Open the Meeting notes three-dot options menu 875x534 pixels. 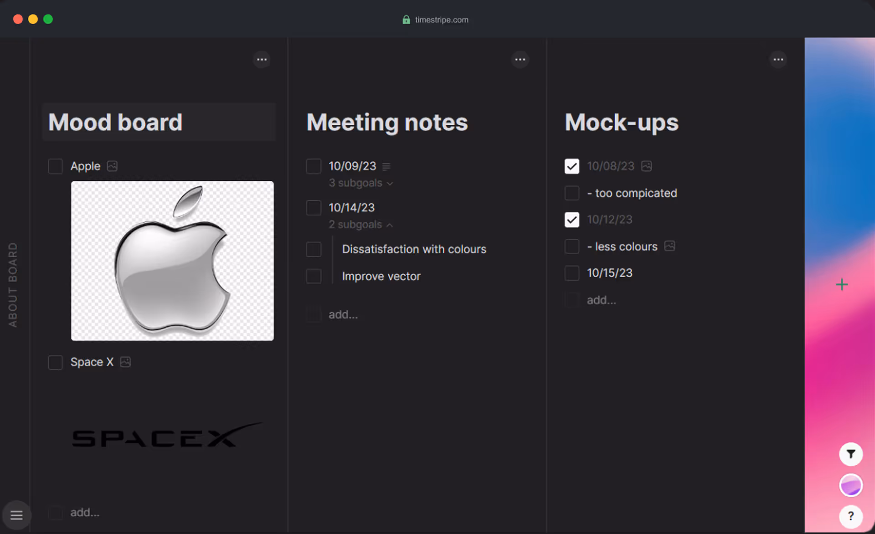520,60
